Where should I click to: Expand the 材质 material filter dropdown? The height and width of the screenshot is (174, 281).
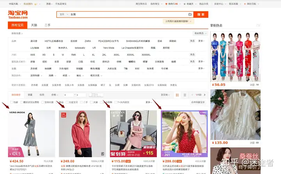tap(66, 75)
